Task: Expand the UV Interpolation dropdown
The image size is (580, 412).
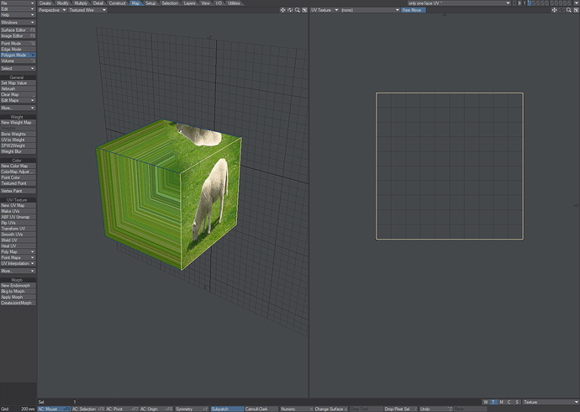Action: click(18, 263)
